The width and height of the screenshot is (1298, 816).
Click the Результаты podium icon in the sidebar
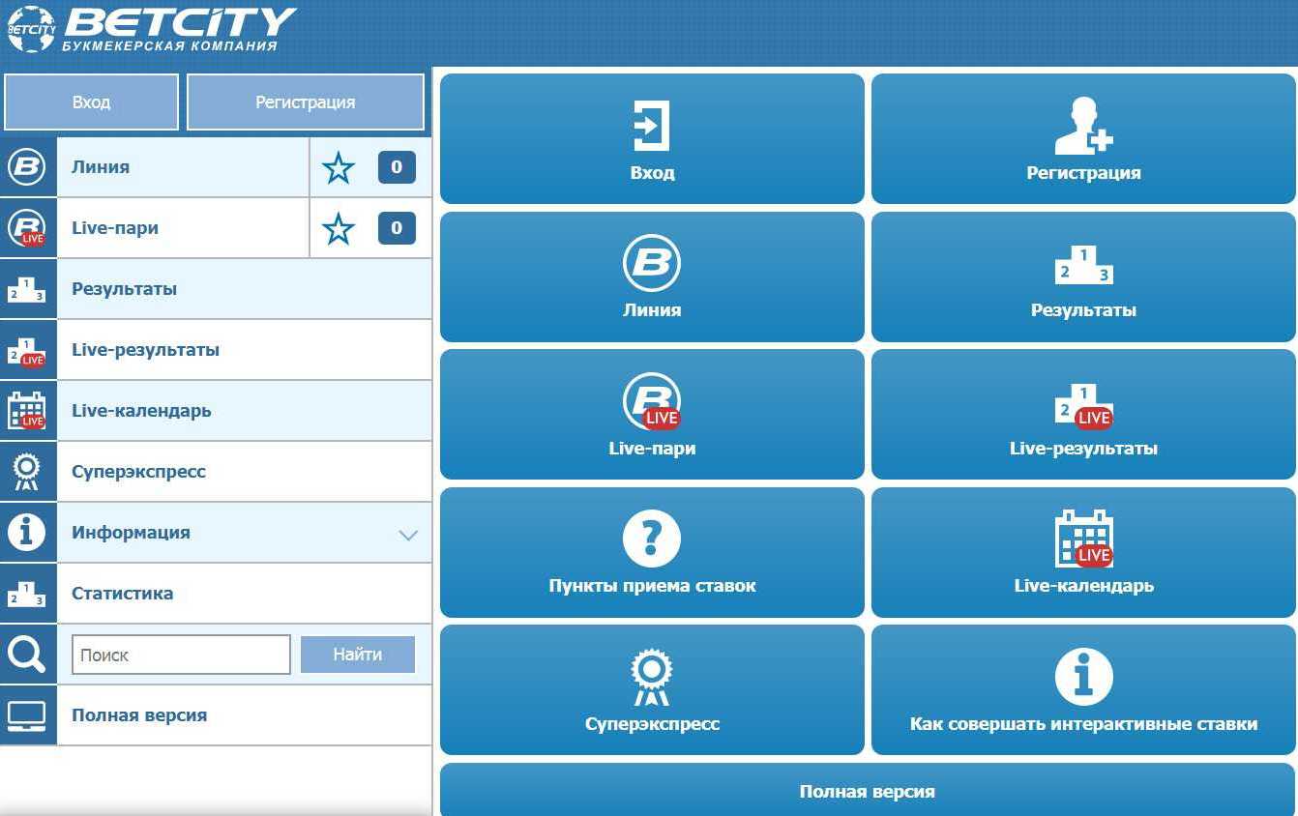27,289
